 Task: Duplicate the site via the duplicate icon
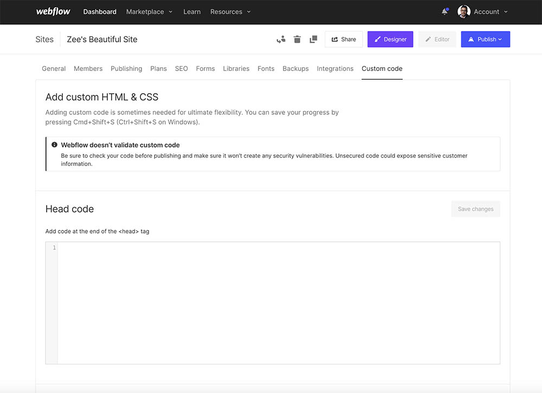pyautogui.click(x=313, y=39)
